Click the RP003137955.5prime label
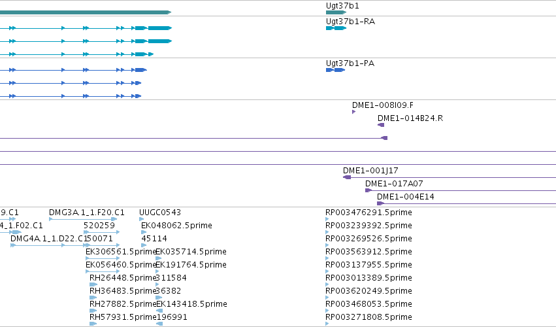Screen dimensions: 556x327 (368, 266)
